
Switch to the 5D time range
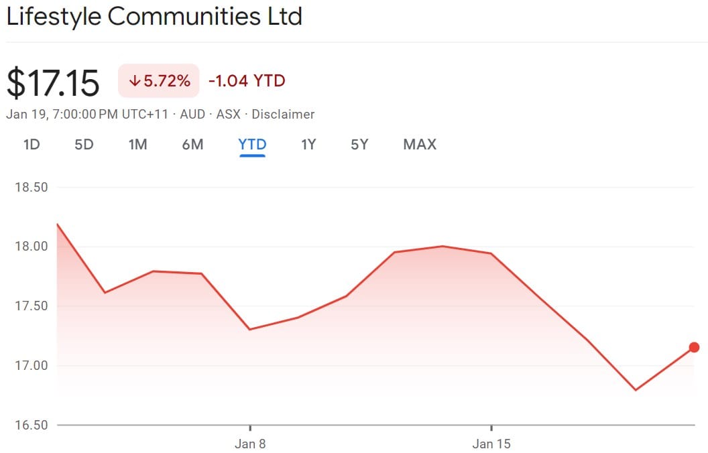click(x=84, y=144)
